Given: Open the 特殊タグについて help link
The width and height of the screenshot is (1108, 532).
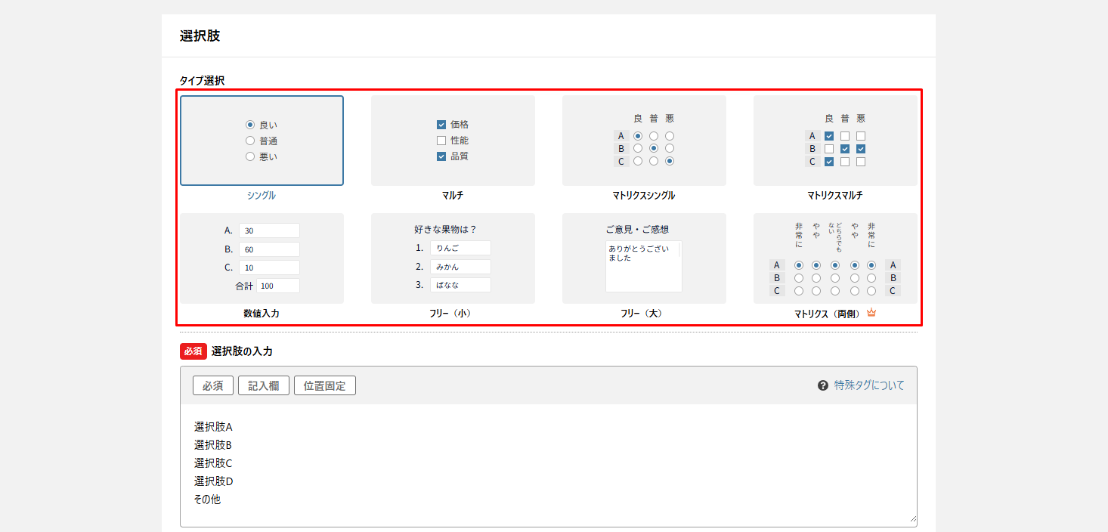Looking at the screenshot, I should click(869, 385).
